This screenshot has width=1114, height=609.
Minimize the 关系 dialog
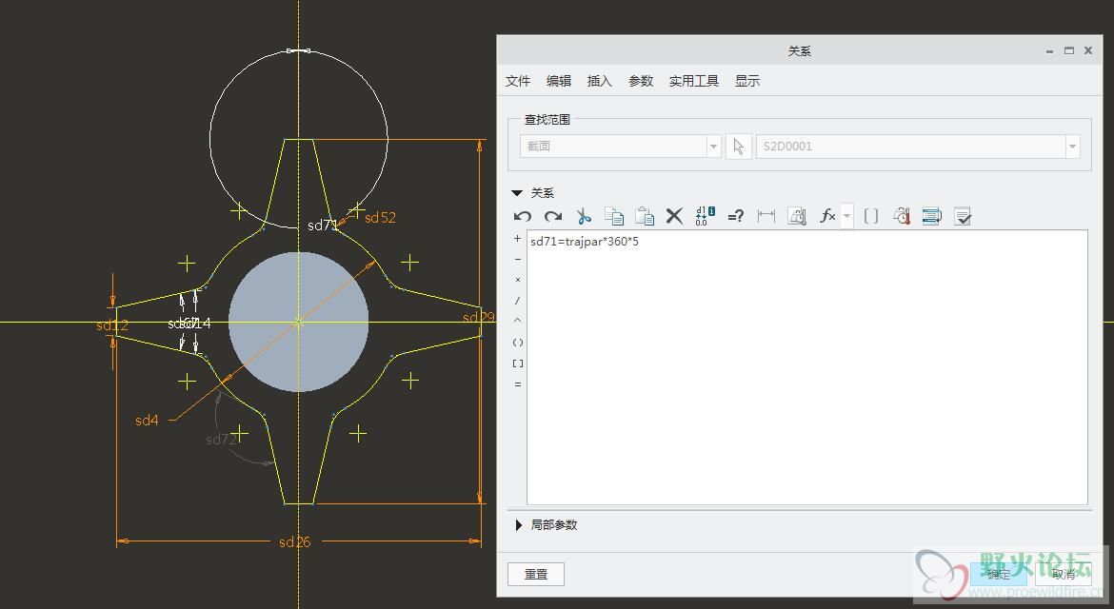point(1049,51)
